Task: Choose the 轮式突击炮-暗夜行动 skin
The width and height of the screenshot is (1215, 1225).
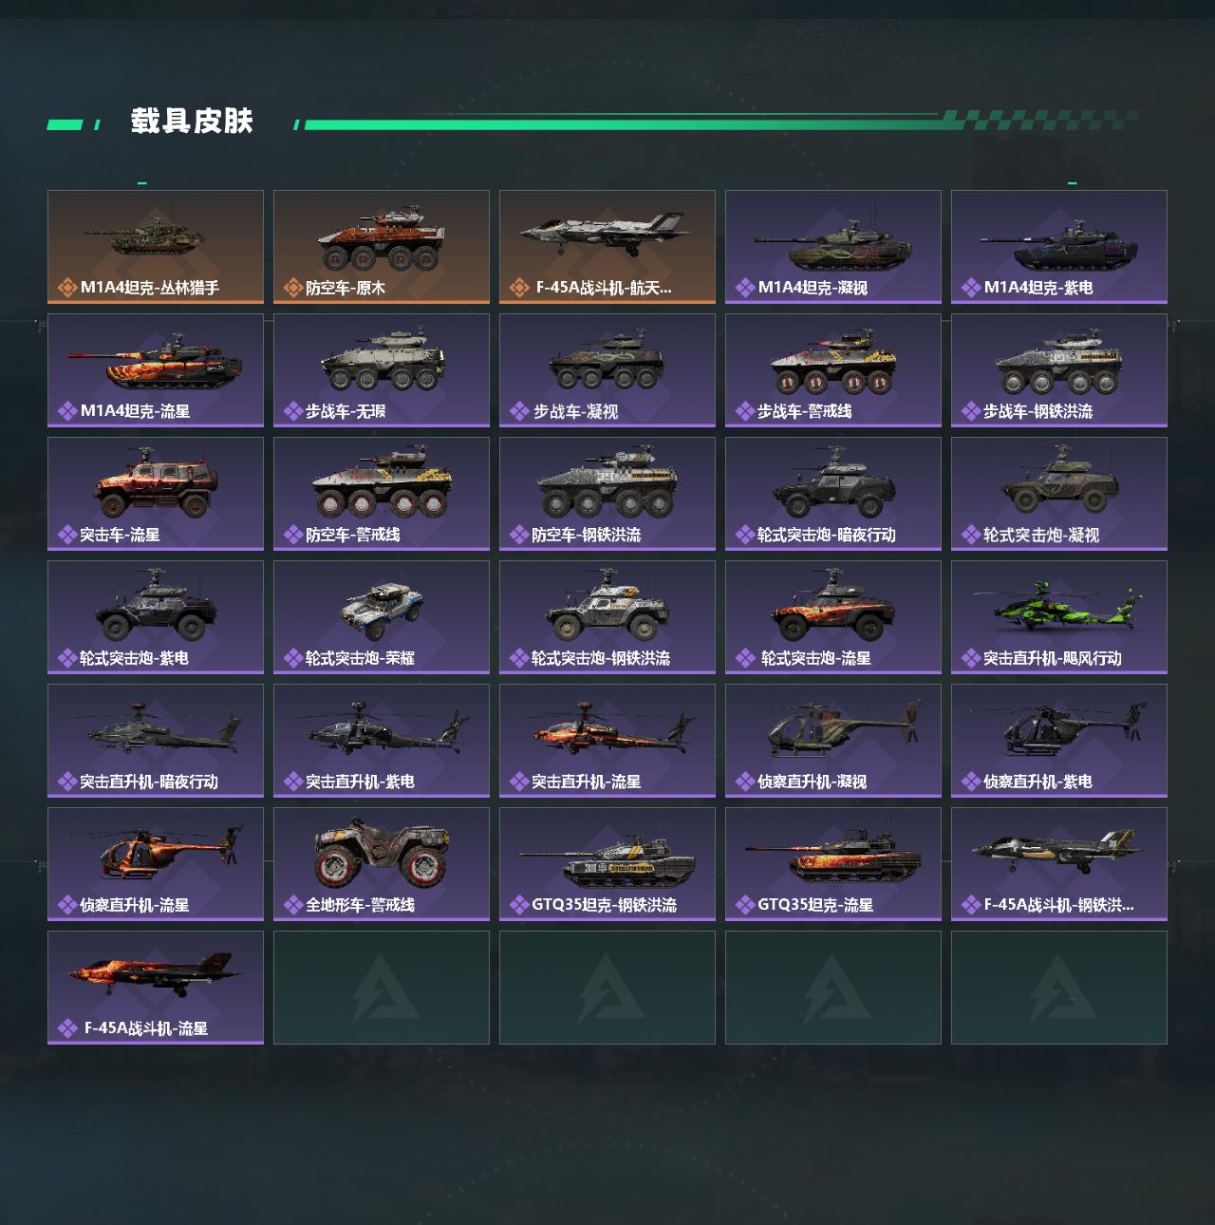Action: 833,494
